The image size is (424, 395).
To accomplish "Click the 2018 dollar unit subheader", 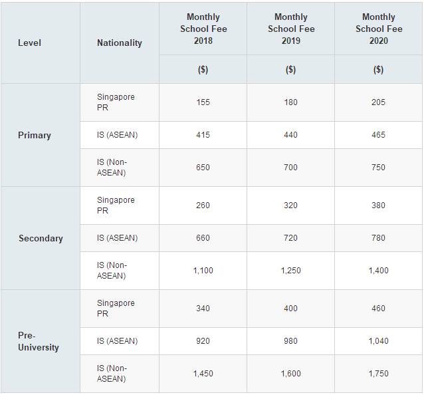I will click(x=203, y=70).
